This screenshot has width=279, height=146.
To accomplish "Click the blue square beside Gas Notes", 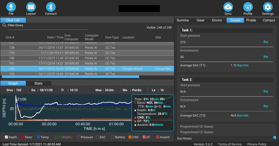I will pyautogui.click(x=274, y=138).
